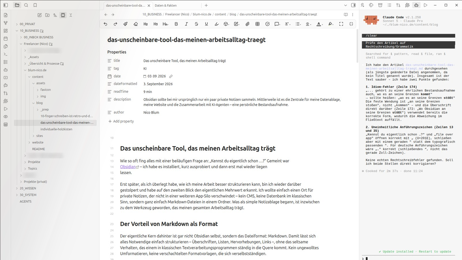Open the terminal icon in left ribbon
Image resolution: width=462 pixels, height=260 pixels.
[x=5, y=54]
